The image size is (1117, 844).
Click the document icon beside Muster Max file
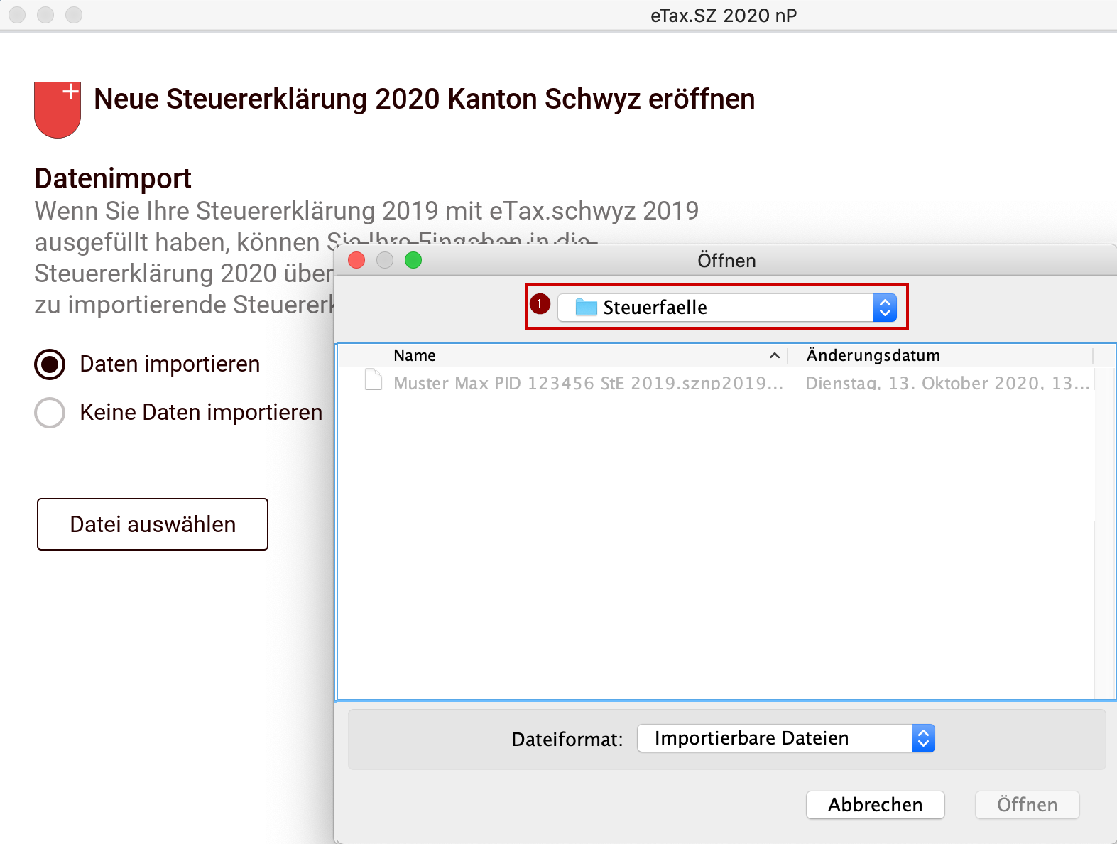click(x=374, y=380)
